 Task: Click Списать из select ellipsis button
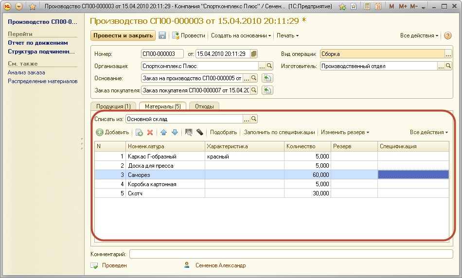(247, 119)
